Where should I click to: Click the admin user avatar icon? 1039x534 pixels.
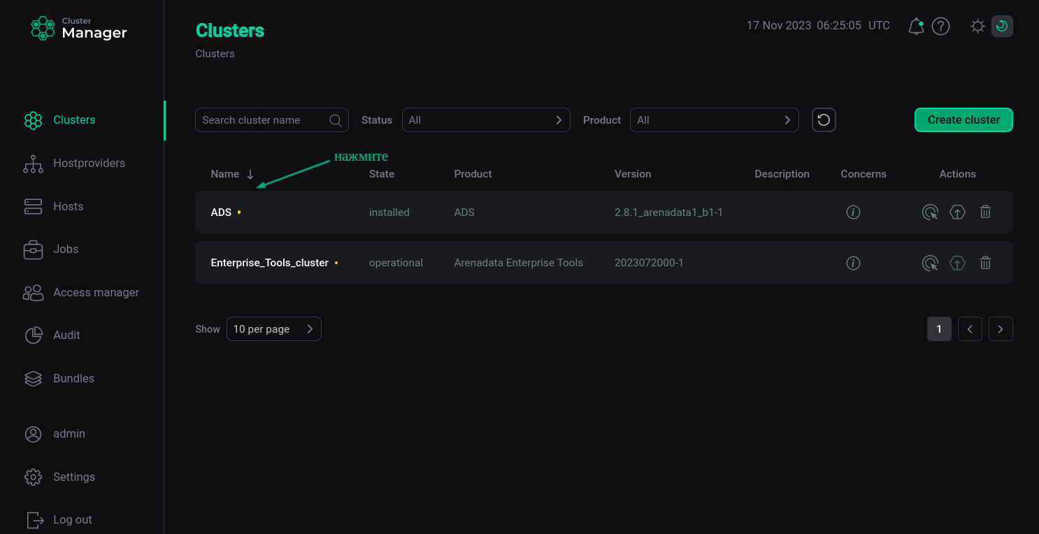click(x=33, y=434)
